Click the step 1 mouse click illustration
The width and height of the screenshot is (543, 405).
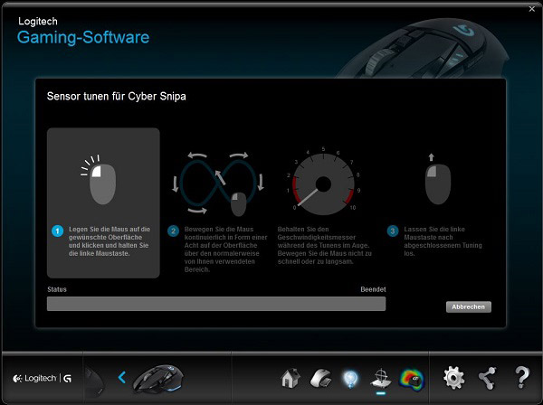pyautogui.click(x=99, y=180)
